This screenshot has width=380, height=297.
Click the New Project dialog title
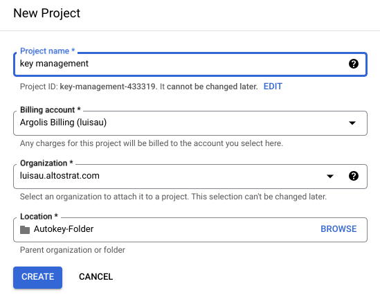coord(47,13)
